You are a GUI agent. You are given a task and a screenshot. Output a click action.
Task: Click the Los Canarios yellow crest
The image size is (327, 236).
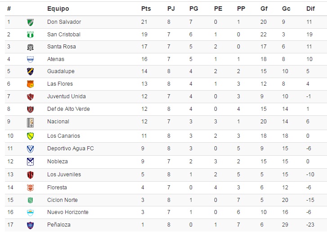(31, 136)
